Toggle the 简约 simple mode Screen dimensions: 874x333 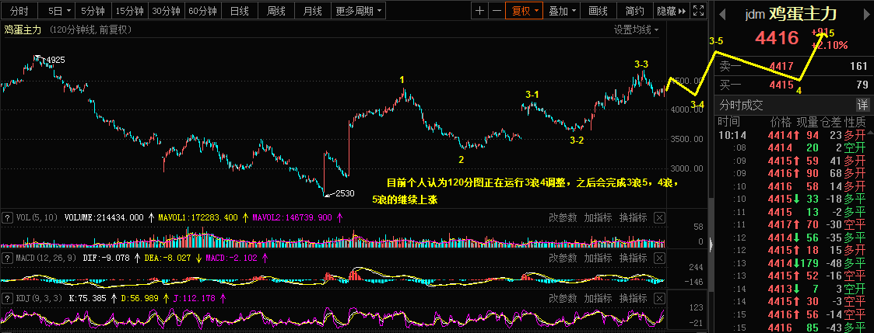coord(635,11)
